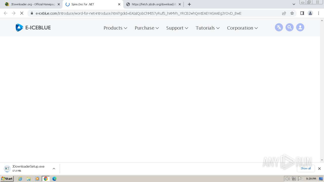This screenshot has width=324, height=182.
Task: Open the Chrome side panel
Action: click(302, 13)
